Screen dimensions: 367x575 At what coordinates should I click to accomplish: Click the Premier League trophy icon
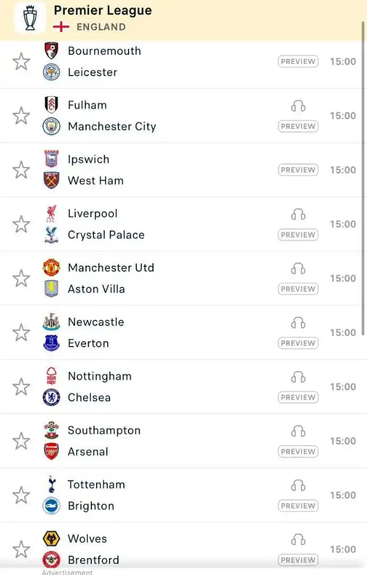pos(30,18)
